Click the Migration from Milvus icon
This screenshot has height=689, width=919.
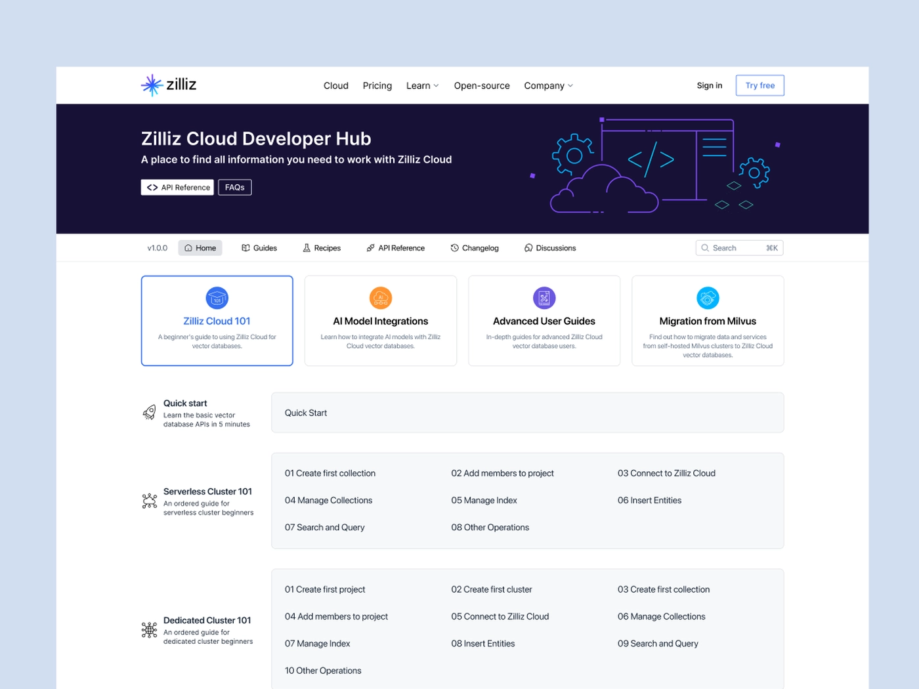(708, 298)
